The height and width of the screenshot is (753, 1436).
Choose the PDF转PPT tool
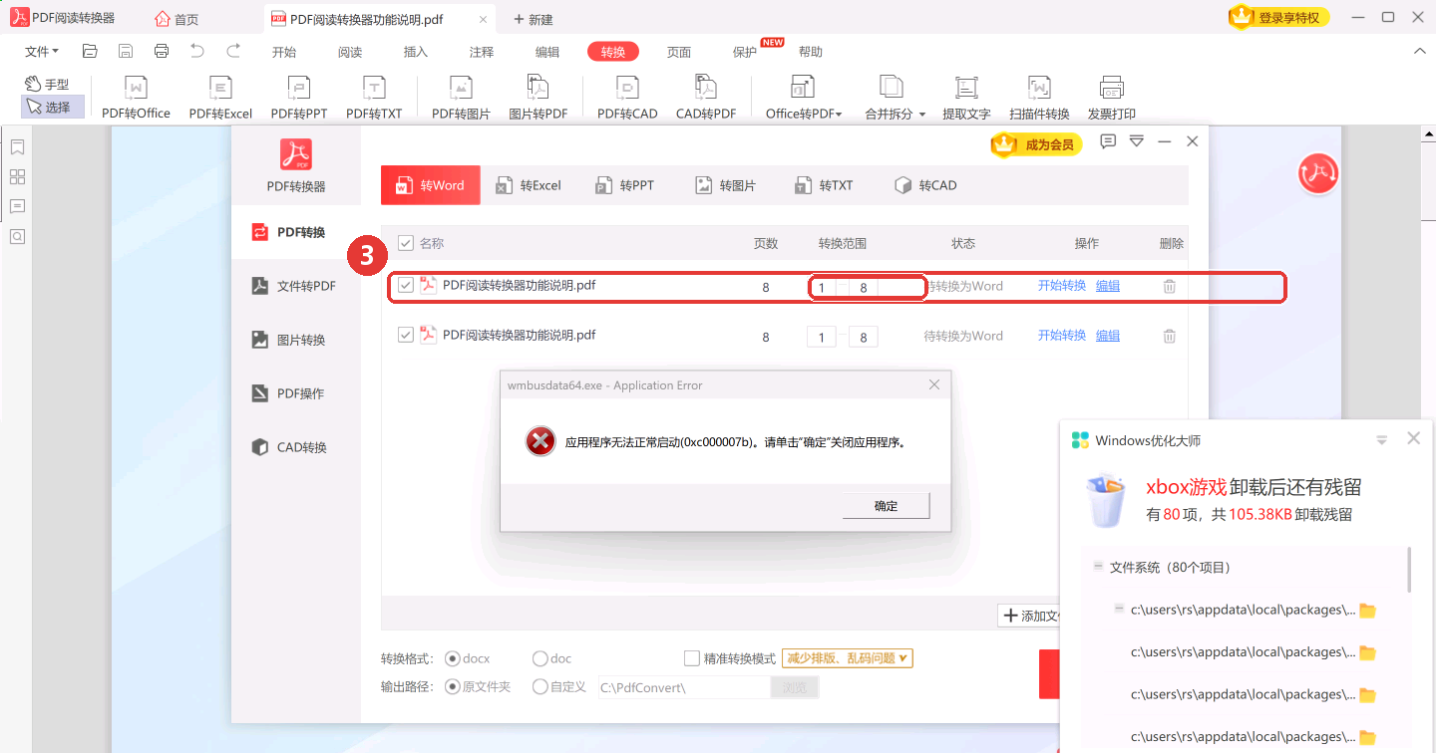pos(298,98)
